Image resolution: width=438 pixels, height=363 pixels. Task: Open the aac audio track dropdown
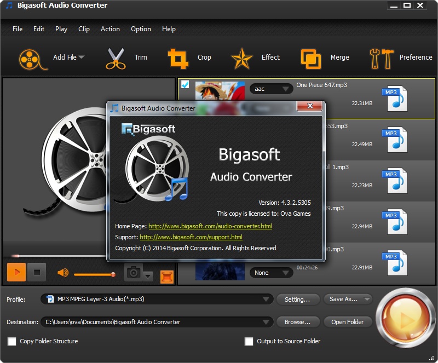(271, 89)
